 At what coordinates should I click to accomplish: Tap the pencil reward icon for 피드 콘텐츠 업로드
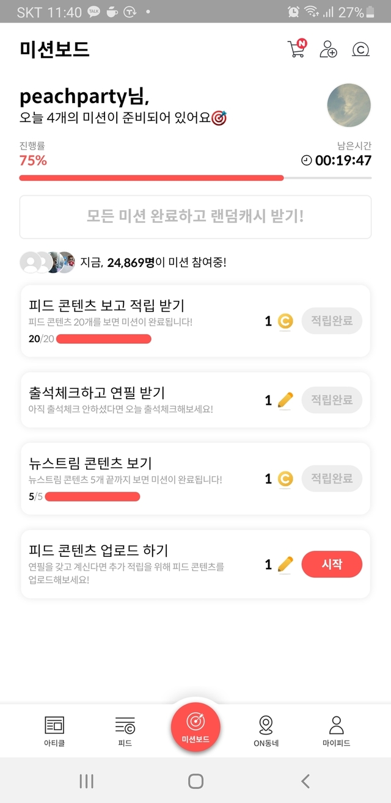pyautogui.click(x=285, y=565)
